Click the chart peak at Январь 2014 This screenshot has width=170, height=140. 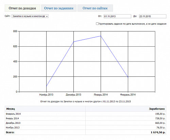101,36
